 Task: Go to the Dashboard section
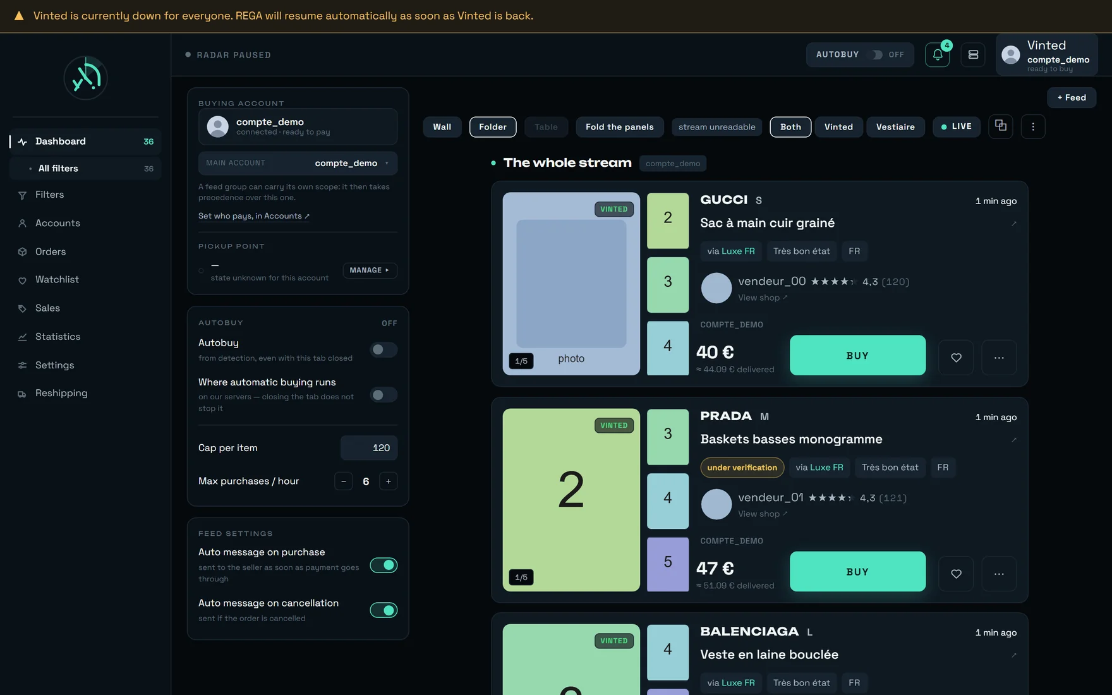86,142
